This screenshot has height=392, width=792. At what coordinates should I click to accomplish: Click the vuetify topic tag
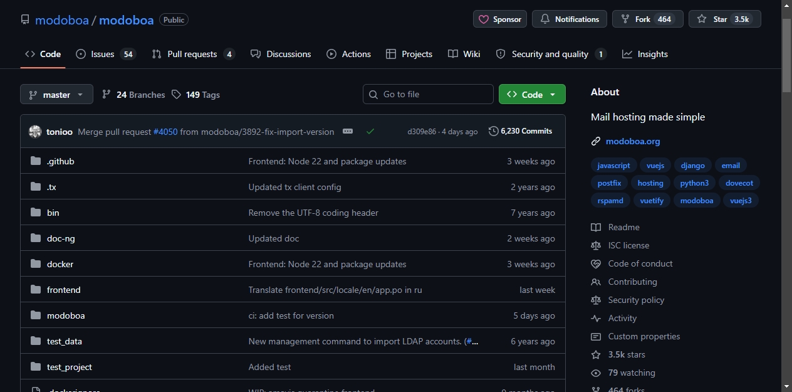(652, 201)
